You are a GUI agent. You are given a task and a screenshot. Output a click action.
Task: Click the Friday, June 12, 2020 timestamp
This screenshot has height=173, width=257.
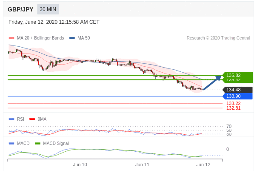(54, 22)
